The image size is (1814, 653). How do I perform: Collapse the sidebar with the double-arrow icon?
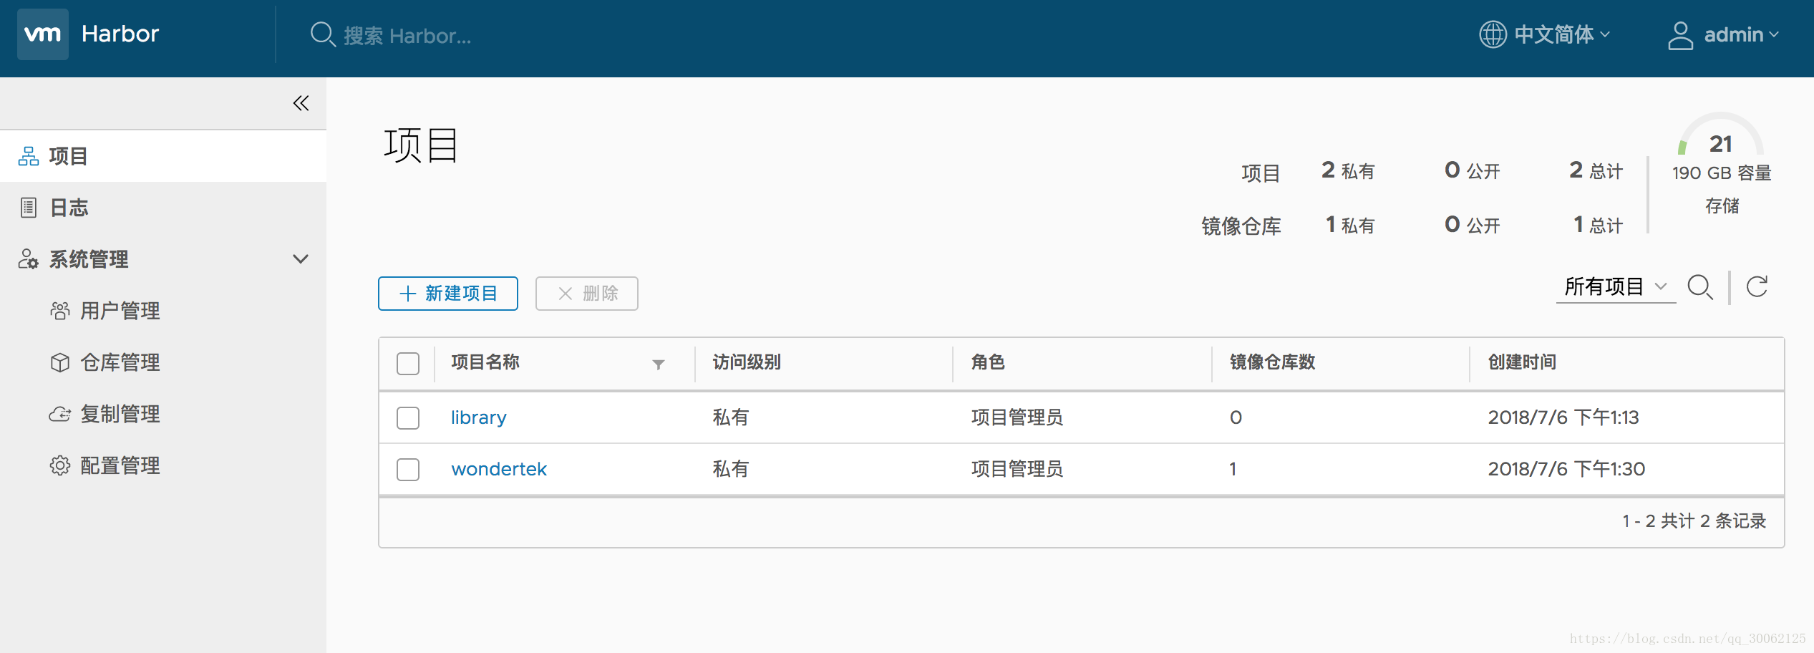301,104
